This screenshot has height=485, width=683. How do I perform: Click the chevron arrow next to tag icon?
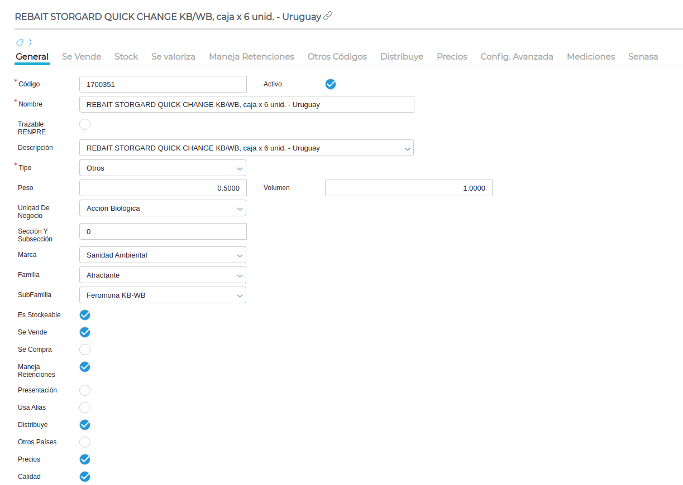30,42
